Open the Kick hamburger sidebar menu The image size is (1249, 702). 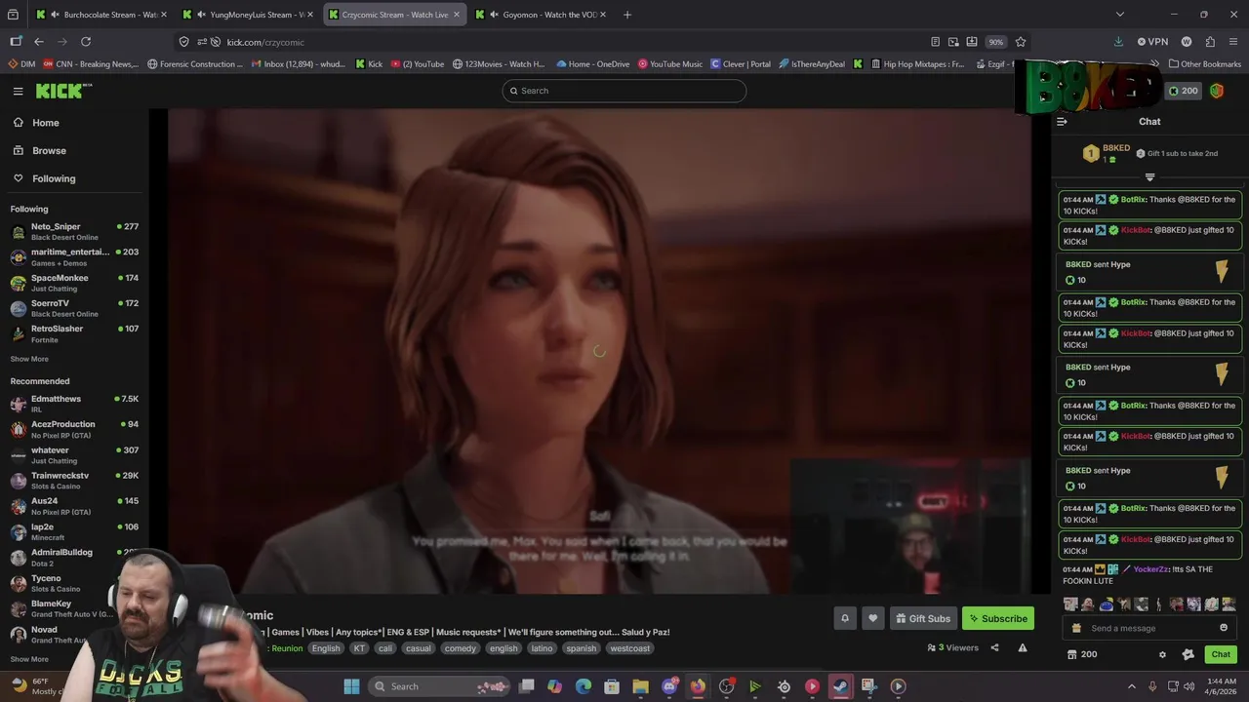tap(18, 91)
